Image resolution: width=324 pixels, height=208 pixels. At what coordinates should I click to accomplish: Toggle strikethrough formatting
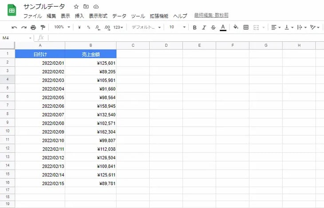(x=213, y=27)
